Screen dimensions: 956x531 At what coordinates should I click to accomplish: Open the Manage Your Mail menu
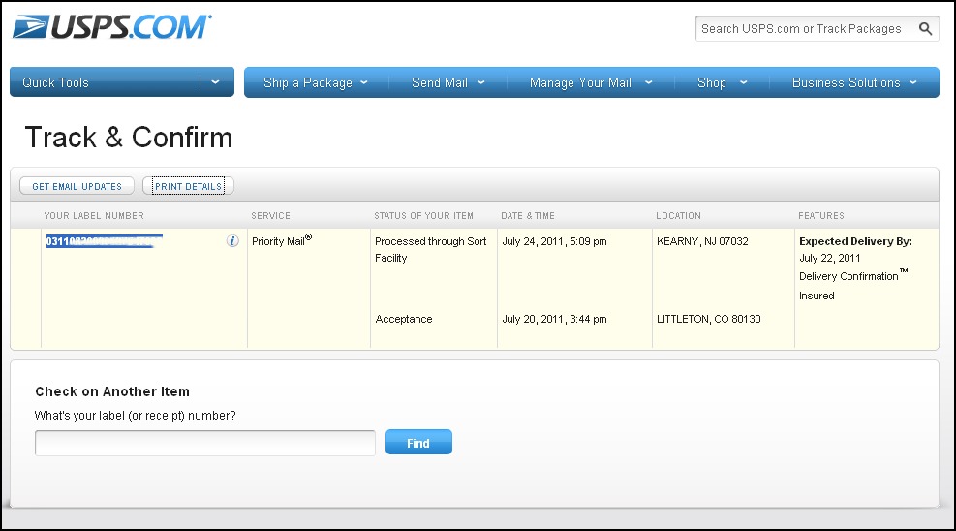point(590,82)
